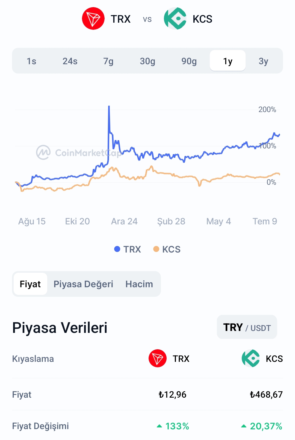Switch the currency toggle to TRY / USDT
The height and width of the screenshot is (440, 295).
pos(247,327)
